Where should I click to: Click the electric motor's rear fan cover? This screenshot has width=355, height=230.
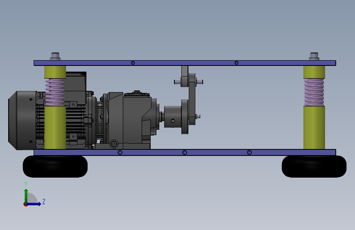click(x=22, y=120)
